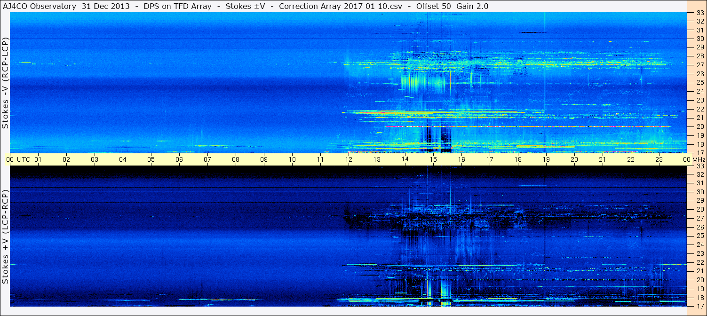Click 33 MHz tick on upper Stokes -V scale

coord(700,13)
